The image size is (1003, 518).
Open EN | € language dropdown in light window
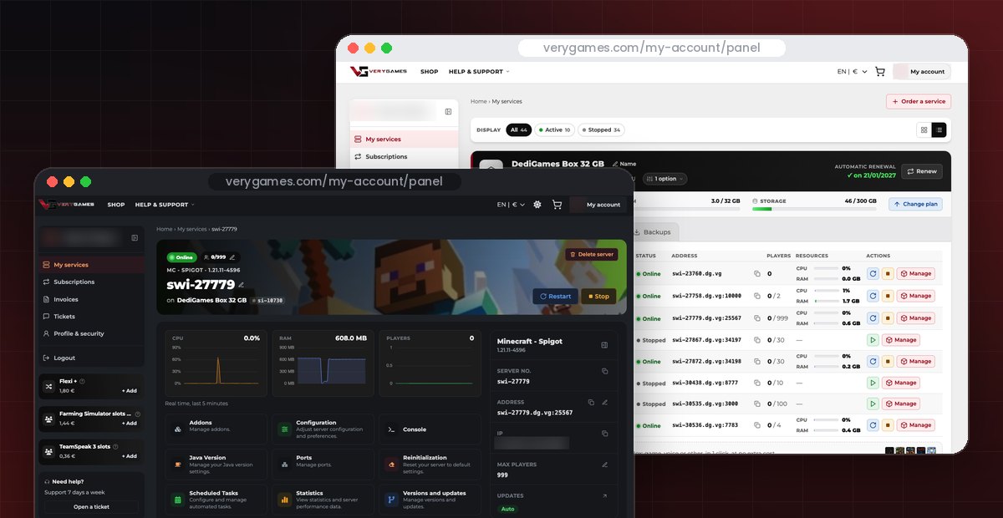click(852, 72)
